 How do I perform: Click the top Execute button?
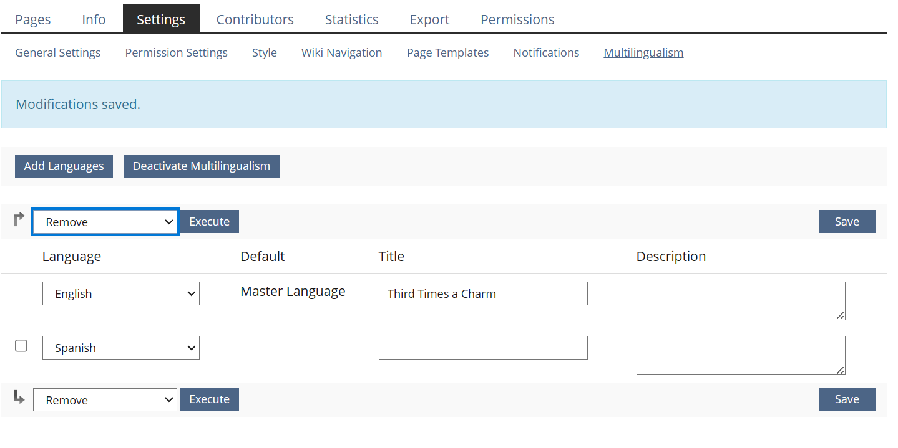pyautogui.click(x=209, y=222)
